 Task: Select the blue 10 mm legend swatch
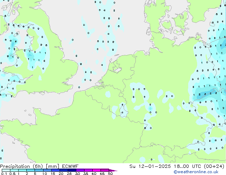pyautogui.click(x=47, y=170)
